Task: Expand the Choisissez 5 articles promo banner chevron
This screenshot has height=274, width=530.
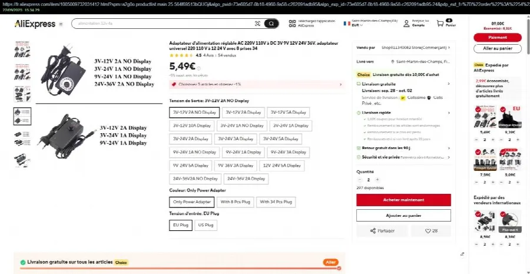Action: (x=340, y=84)
